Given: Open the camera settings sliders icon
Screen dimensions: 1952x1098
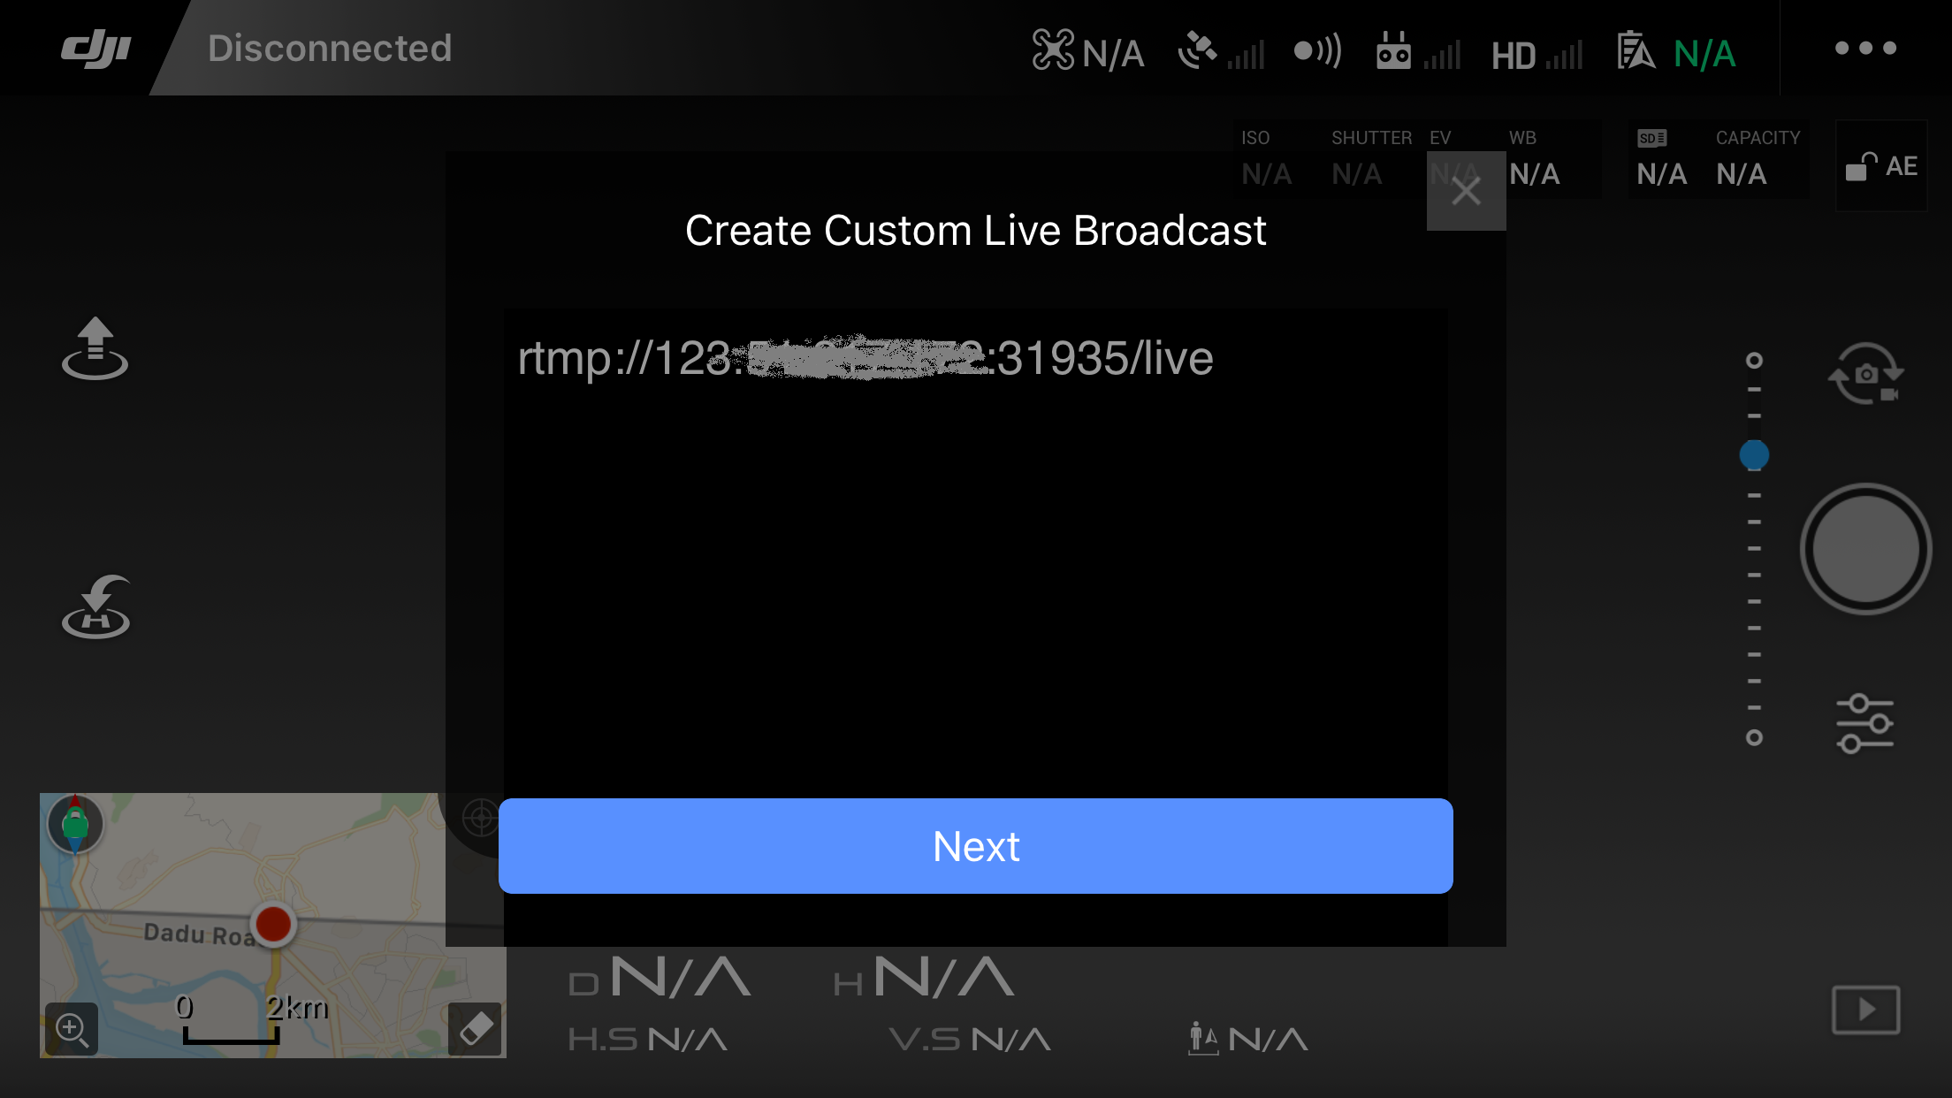Looking at the screenshot, I should tap(1865, 723).
